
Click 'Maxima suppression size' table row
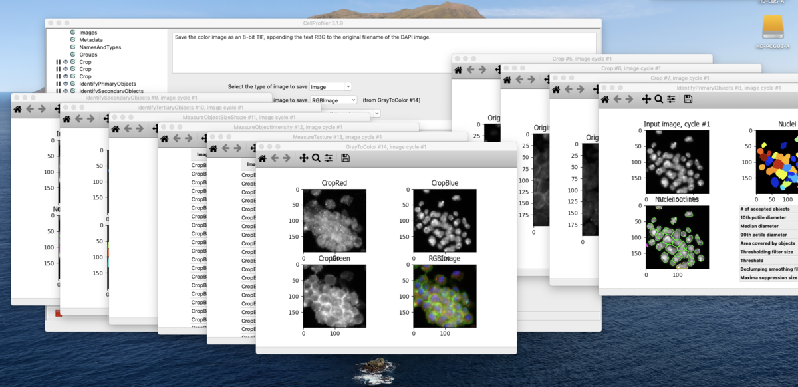768,278
